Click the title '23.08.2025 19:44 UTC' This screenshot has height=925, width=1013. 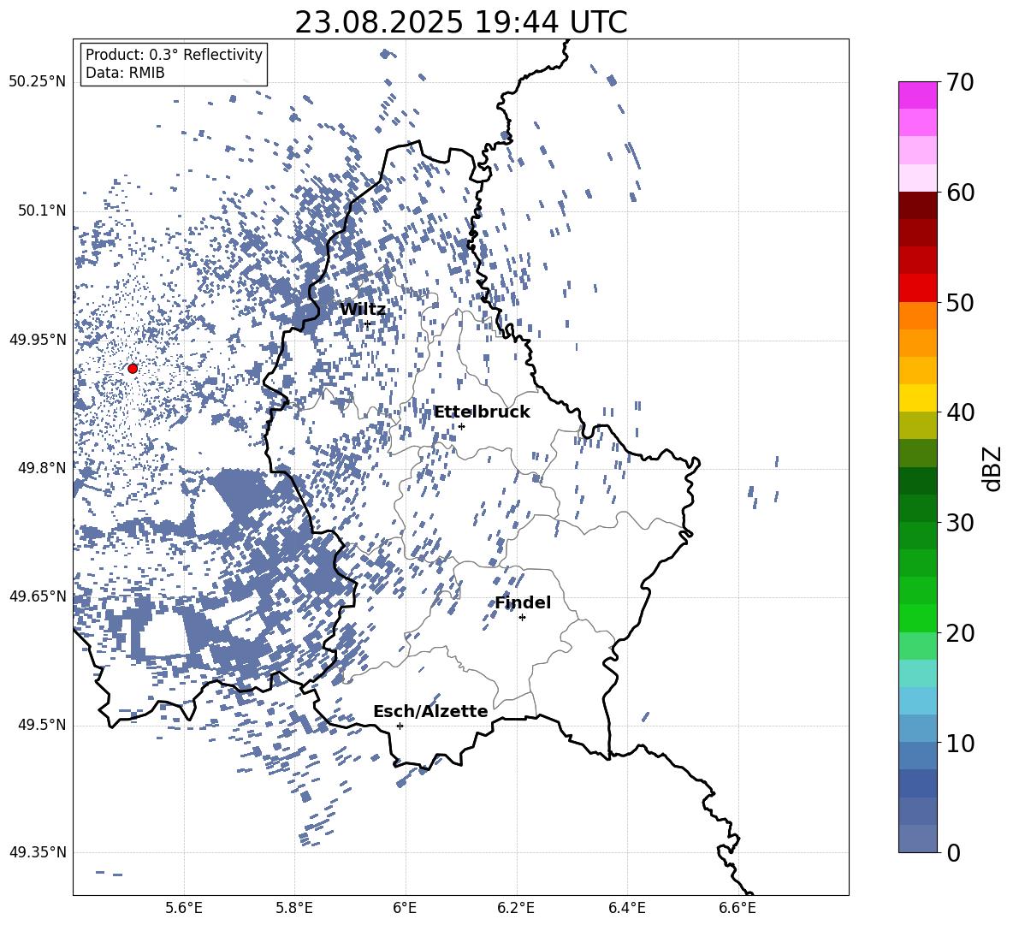point(460,22)
